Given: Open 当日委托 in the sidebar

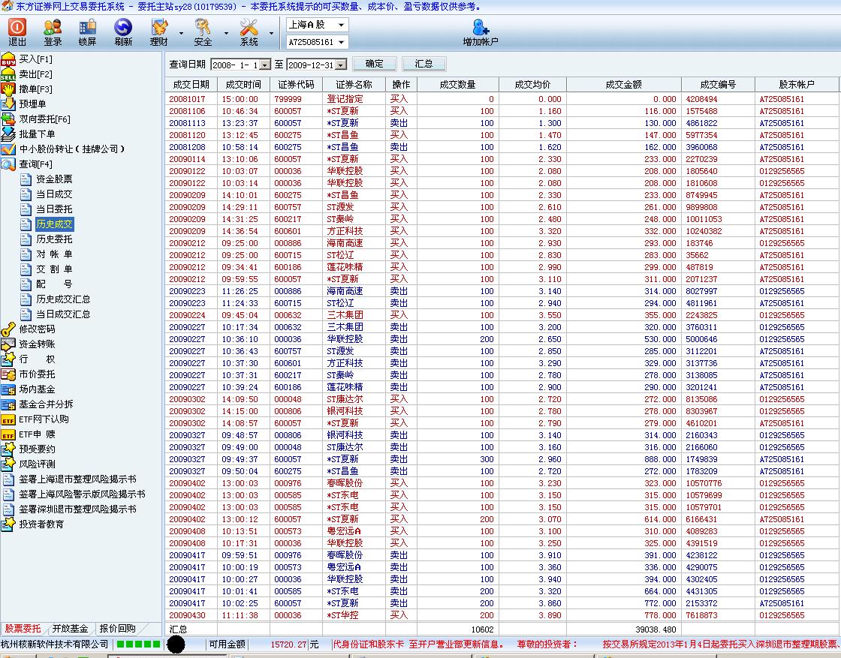Looking at the screenshot, I should [54, 209].
